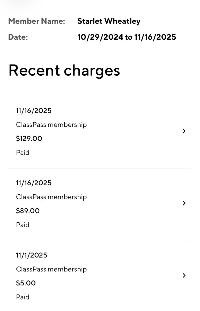Click Paid status under $129.00 charge

pyautogui.click(x=23, y=153)
